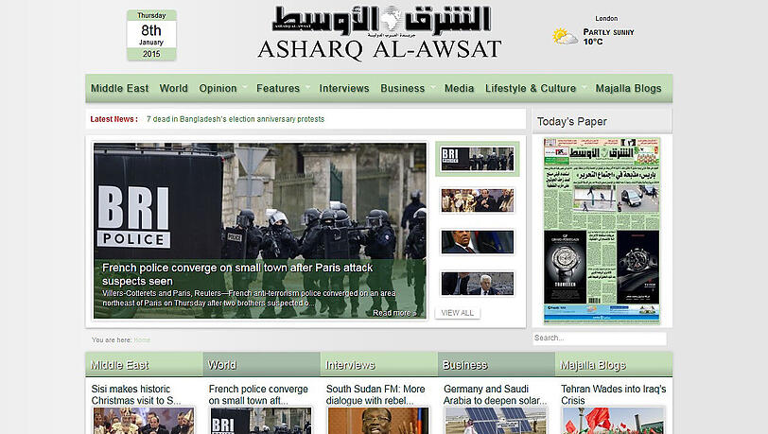Open Lifestyle & Culture menu
768x434 pixels.
click(x=530, y=88)
